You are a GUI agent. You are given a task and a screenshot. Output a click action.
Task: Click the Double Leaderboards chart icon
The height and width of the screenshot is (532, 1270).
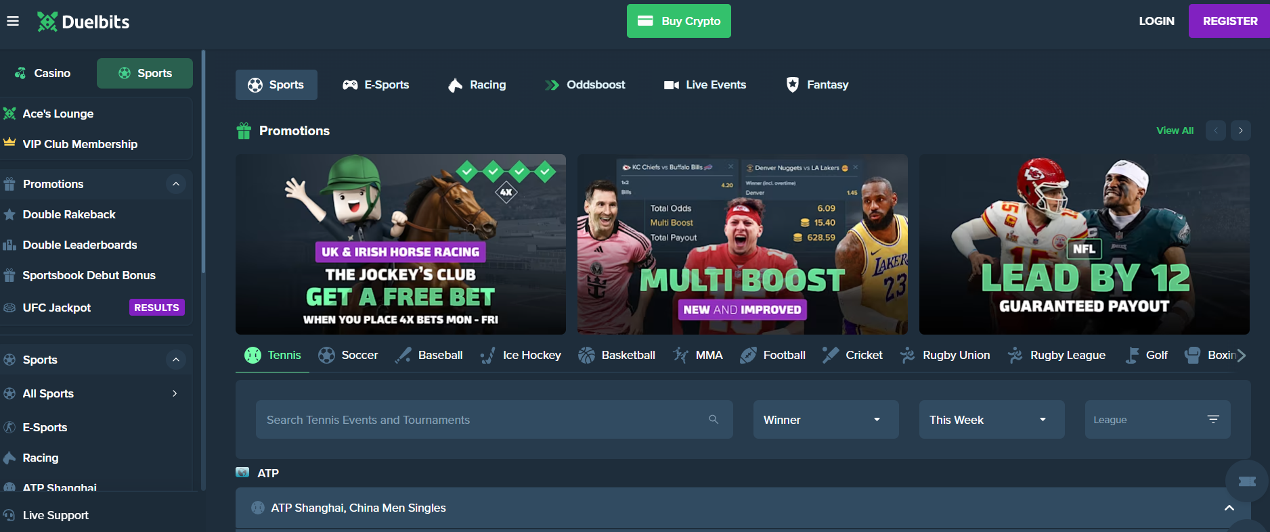coord(9,245)
